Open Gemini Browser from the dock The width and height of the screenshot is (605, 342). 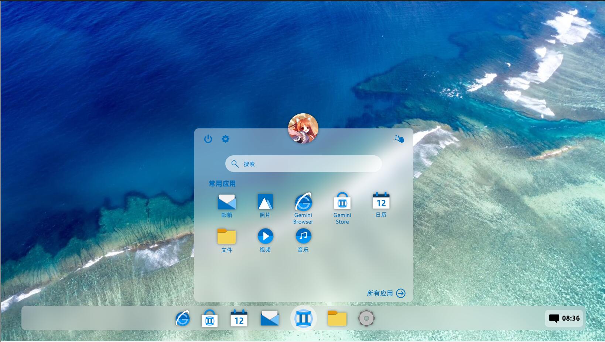coord(182,318)
